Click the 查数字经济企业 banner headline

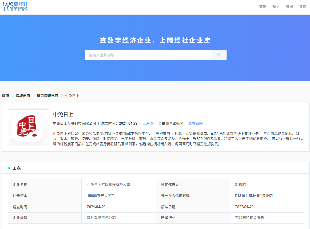point(155,41)
